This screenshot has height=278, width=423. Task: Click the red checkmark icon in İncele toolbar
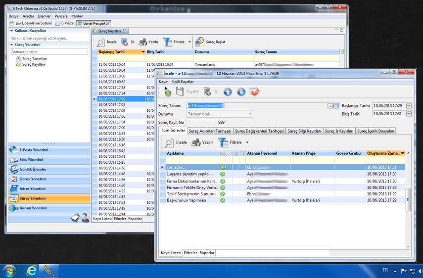coord(255,92)
